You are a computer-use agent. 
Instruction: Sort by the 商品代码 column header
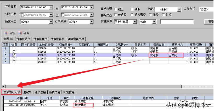pos(196,45)
